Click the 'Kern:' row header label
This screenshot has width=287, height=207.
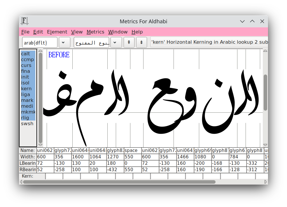(x=27, y=176)
